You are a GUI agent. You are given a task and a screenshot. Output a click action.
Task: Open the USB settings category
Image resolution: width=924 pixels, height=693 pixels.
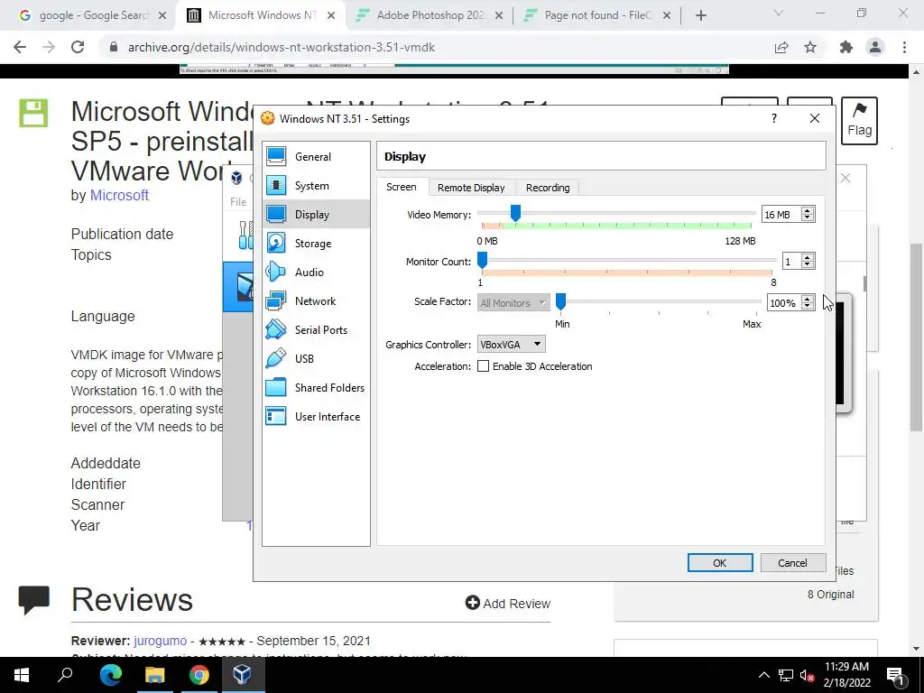click(x=316, y=359)
